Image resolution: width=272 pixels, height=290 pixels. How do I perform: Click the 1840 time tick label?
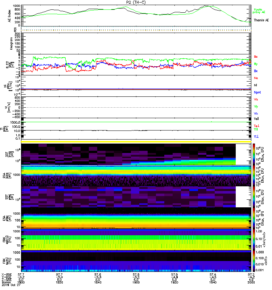tap(98, 282)
